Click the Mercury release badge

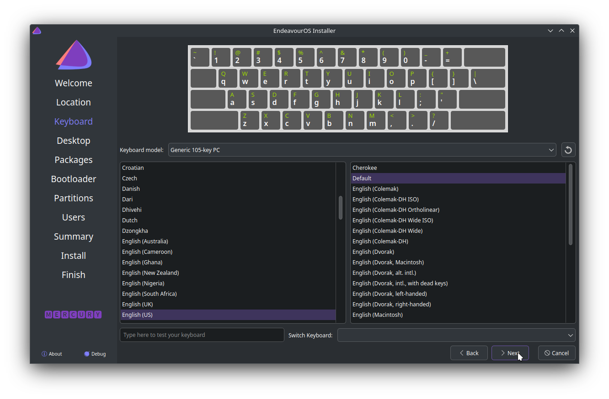pos(73,315)
